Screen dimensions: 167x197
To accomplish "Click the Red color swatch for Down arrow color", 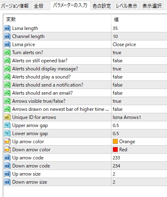I will pyautogui.click(x=115, y=150).
